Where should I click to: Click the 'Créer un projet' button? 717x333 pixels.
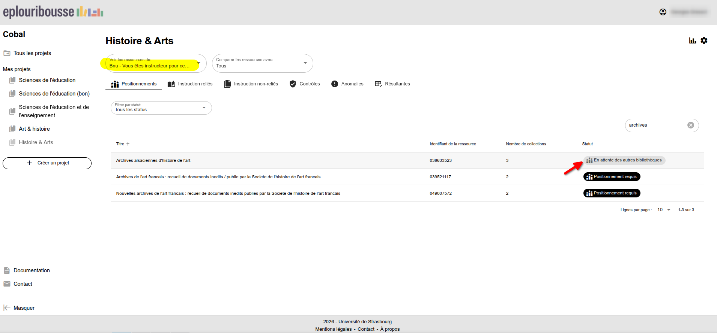coord(47,163)
